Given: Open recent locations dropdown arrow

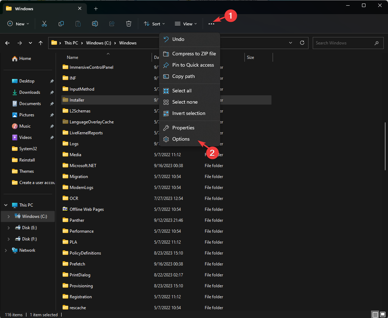Looking at the screenshot, I should [30, 43].
